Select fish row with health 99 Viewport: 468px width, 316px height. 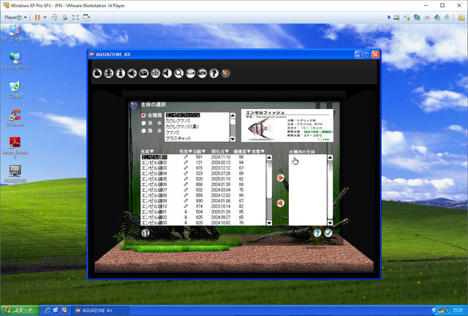pos(203,195)
